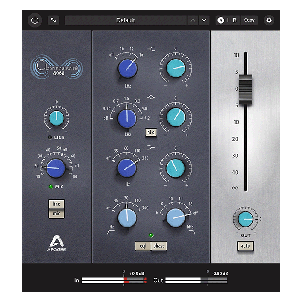302x302 pixels.
Task: Click the LINE gain knob
Action: (57, 118)
